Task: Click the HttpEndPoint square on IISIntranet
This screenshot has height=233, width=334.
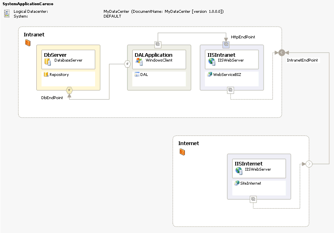Action: tap(226, 44)
